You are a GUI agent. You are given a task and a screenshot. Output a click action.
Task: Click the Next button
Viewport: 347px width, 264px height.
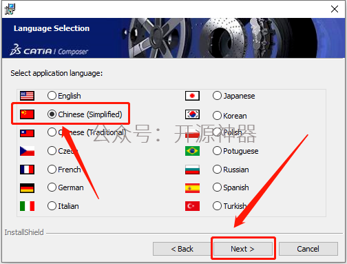(243, 249)
